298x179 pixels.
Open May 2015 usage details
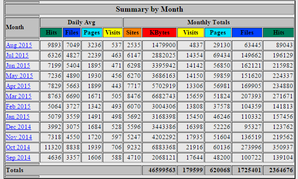pos(19,76)
